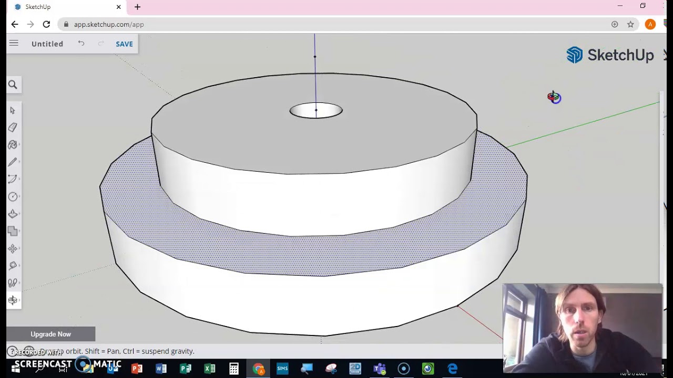Open Microsoft Teams in the taskbar
This screenshot has width=673, height=378.
380,369
